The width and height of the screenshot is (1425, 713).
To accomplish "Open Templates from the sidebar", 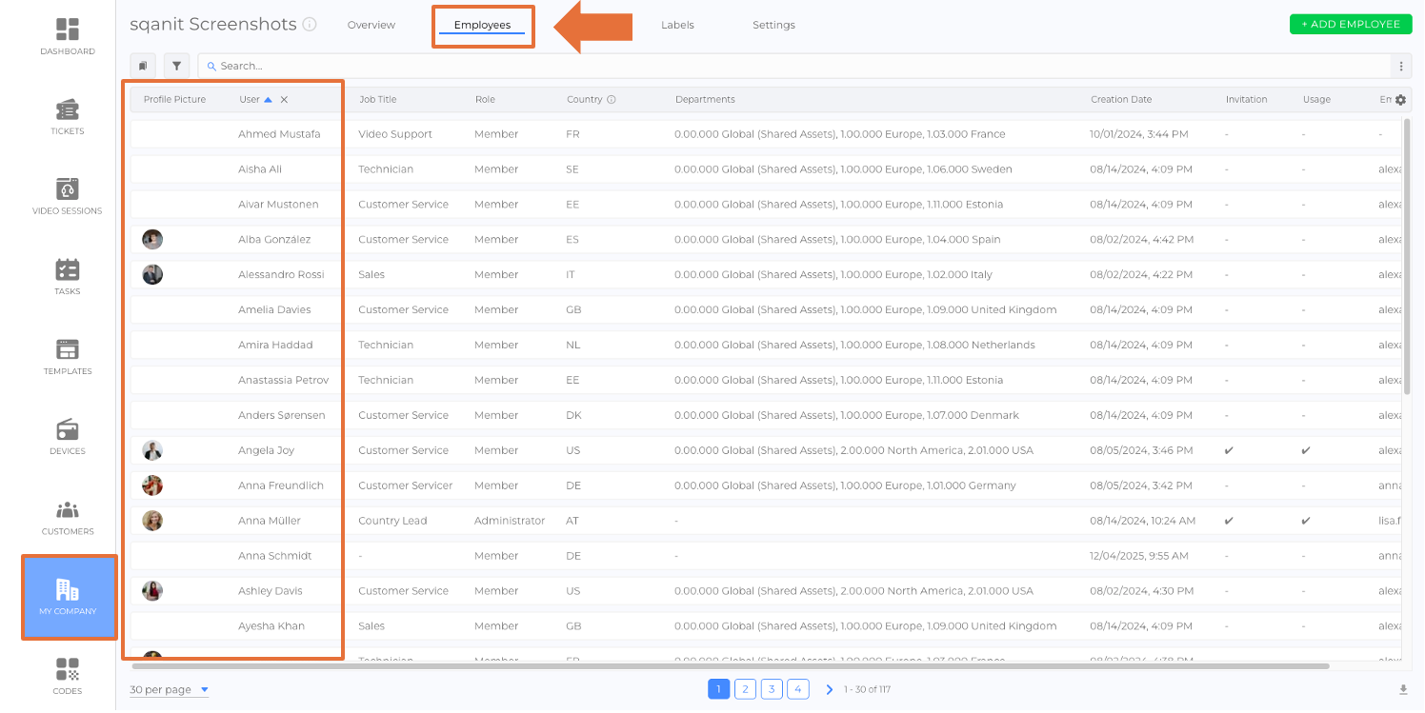I will pos(67,349).
